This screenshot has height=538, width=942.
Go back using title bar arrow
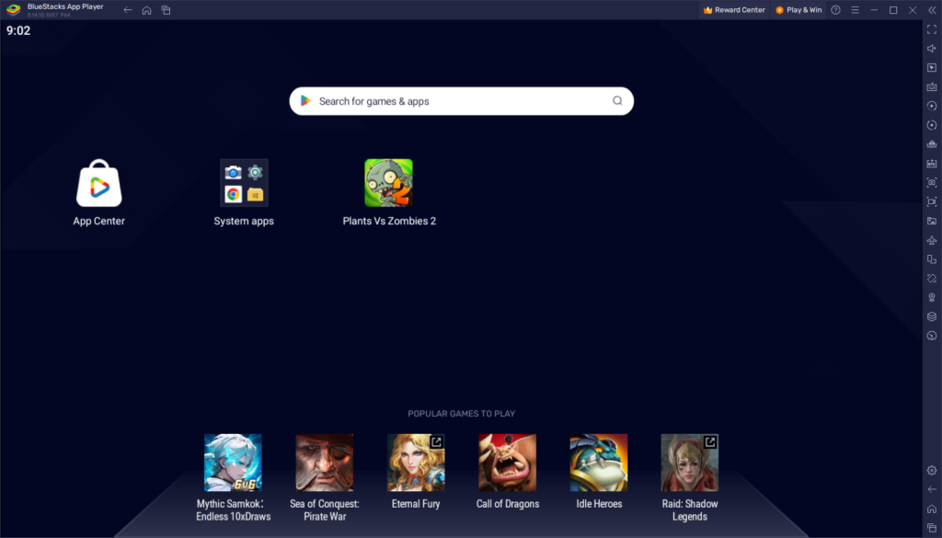coord(127,10)
